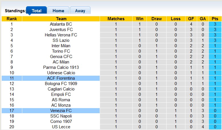The height and width of the screenshot is (130, 222).
Task: Open the Juventus FC team link
Action: 61,30
